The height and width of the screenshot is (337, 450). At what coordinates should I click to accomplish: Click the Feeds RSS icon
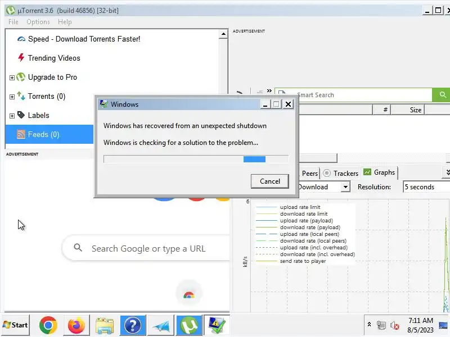21,134
